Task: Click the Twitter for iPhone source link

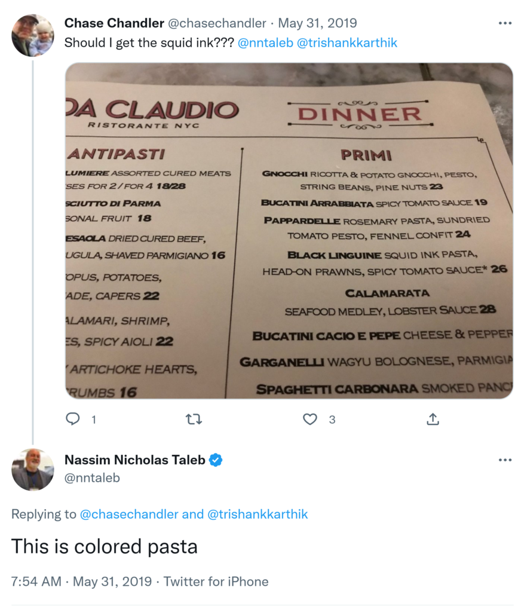Action: click(x=216, y=582)
